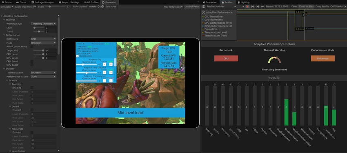The width and height of the screenshot is (347, 153).
Task: Toggle the Clear on Play option
Action: [x=306, y=7]
